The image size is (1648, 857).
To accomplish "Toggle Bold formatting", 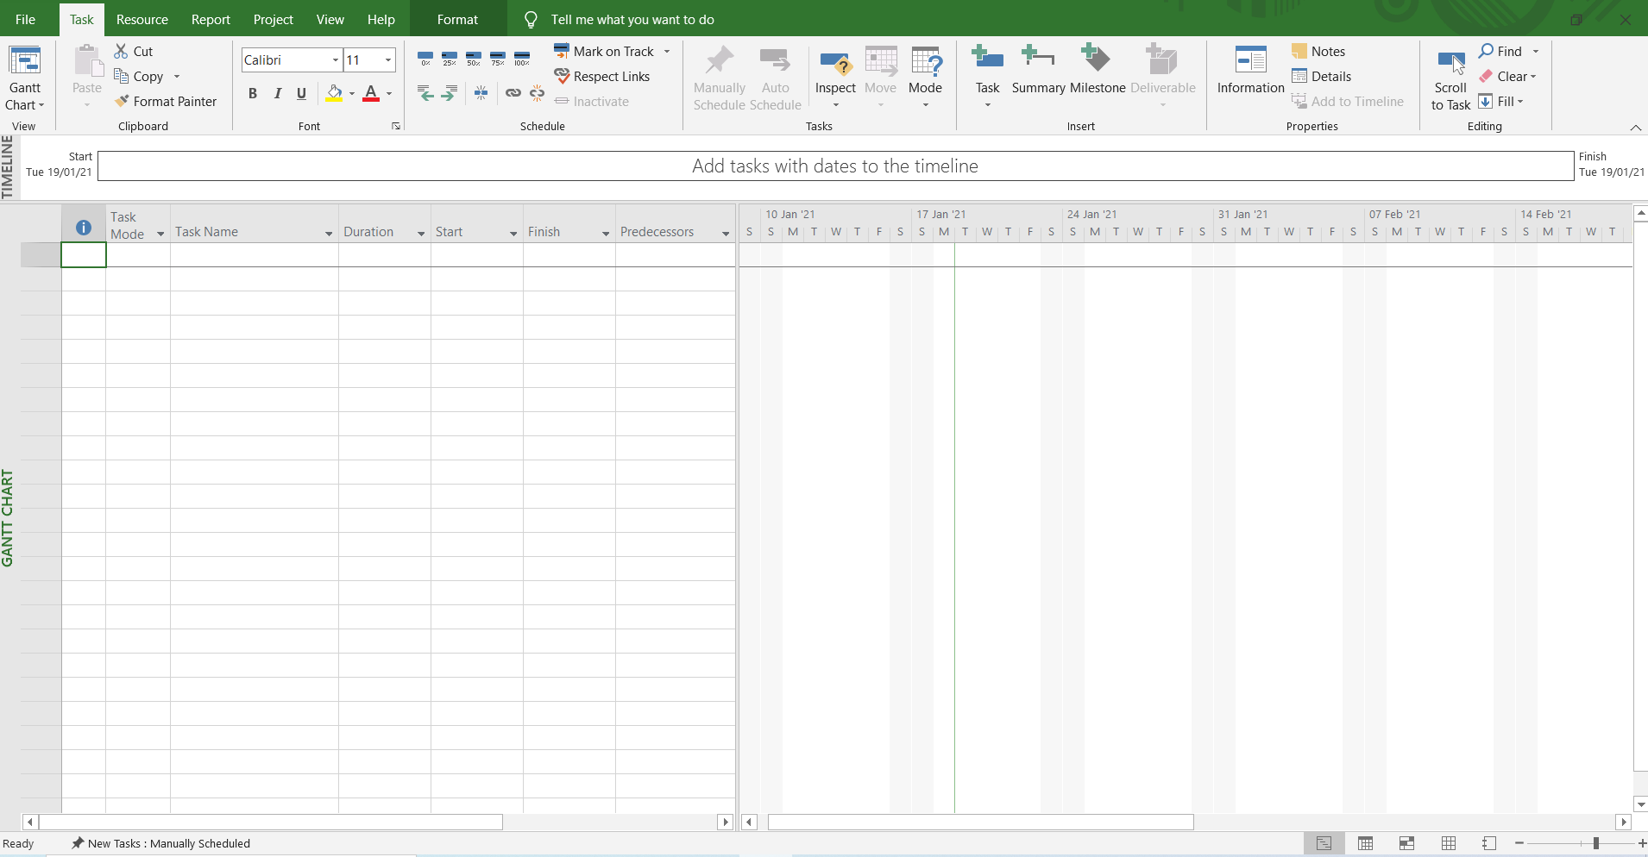I will (x=253, y=93).
